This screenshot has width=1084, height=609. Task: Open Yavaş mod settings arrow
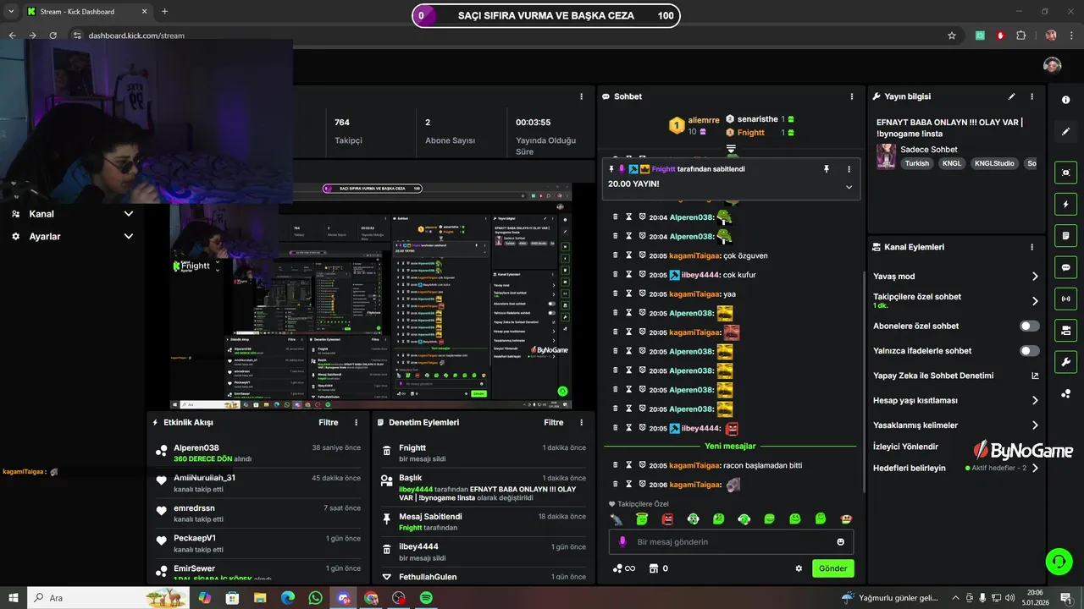[x=1035, y=277]
